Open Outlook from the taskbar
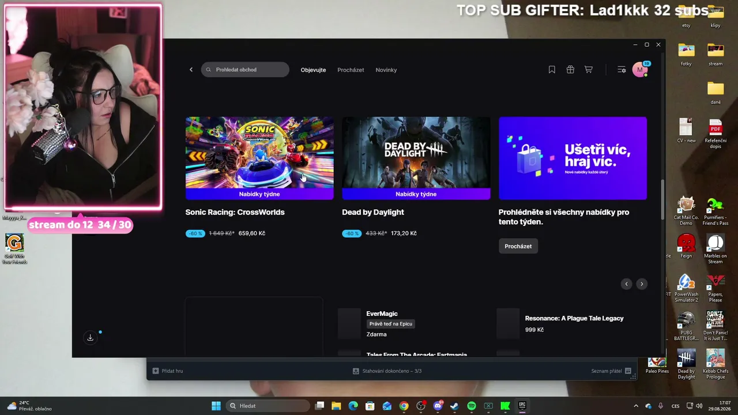Image resolution: width=738 pixels, height=415 pixels. (x=387, y=406)
